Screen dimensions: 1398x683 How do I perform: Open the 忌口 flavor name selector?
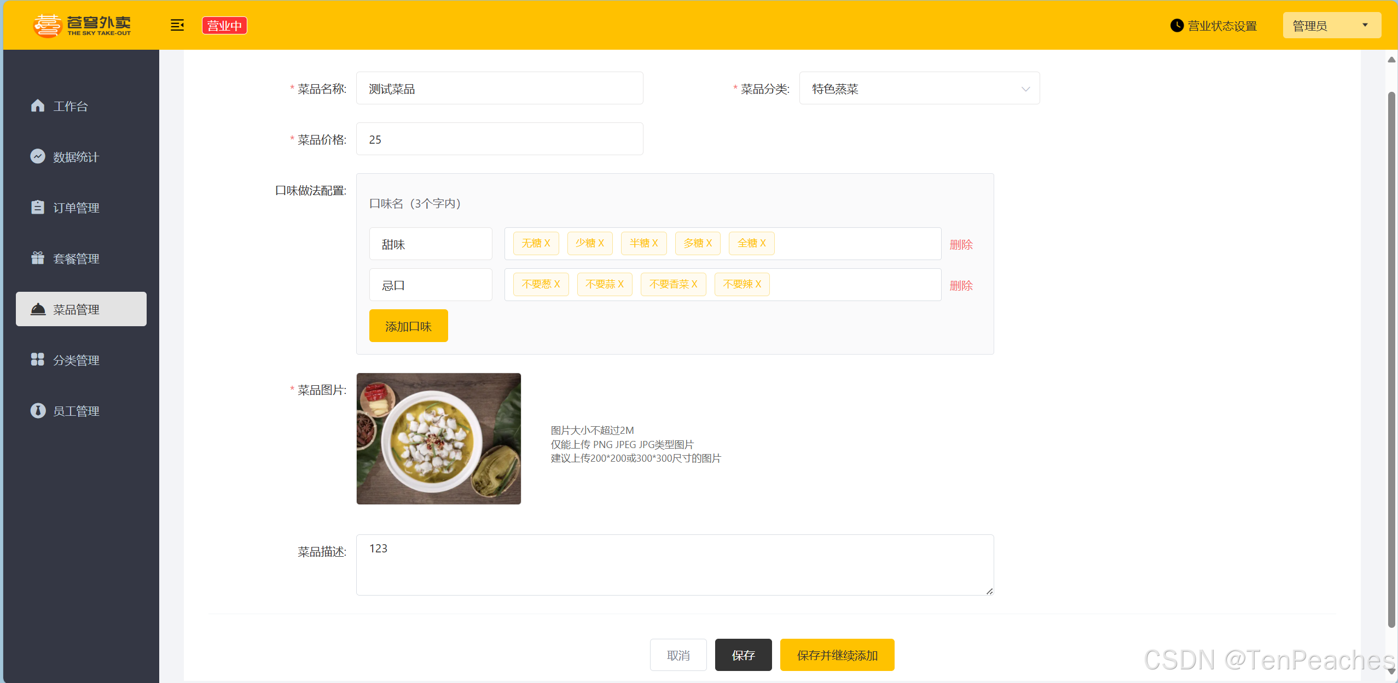click(x=431, y=285)
